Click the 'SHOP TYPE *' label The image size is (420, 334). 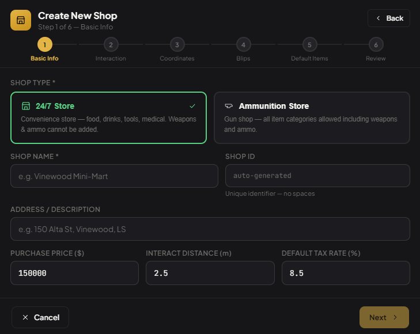click(x=33, y=83)
